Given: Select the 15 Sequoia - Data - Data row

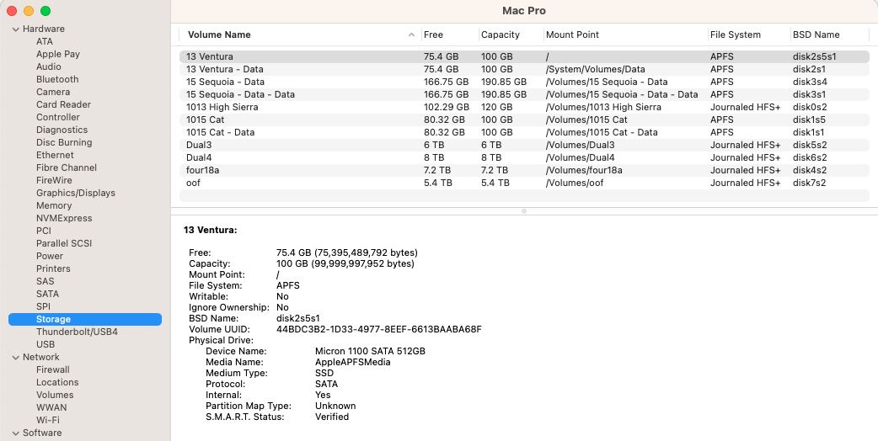Looking at the screenshot, I should tap(524, 94).
